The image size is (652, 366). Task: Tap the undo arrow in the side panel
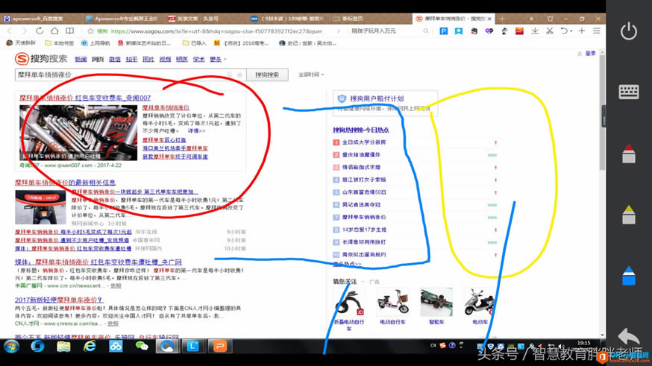point(628,335)
